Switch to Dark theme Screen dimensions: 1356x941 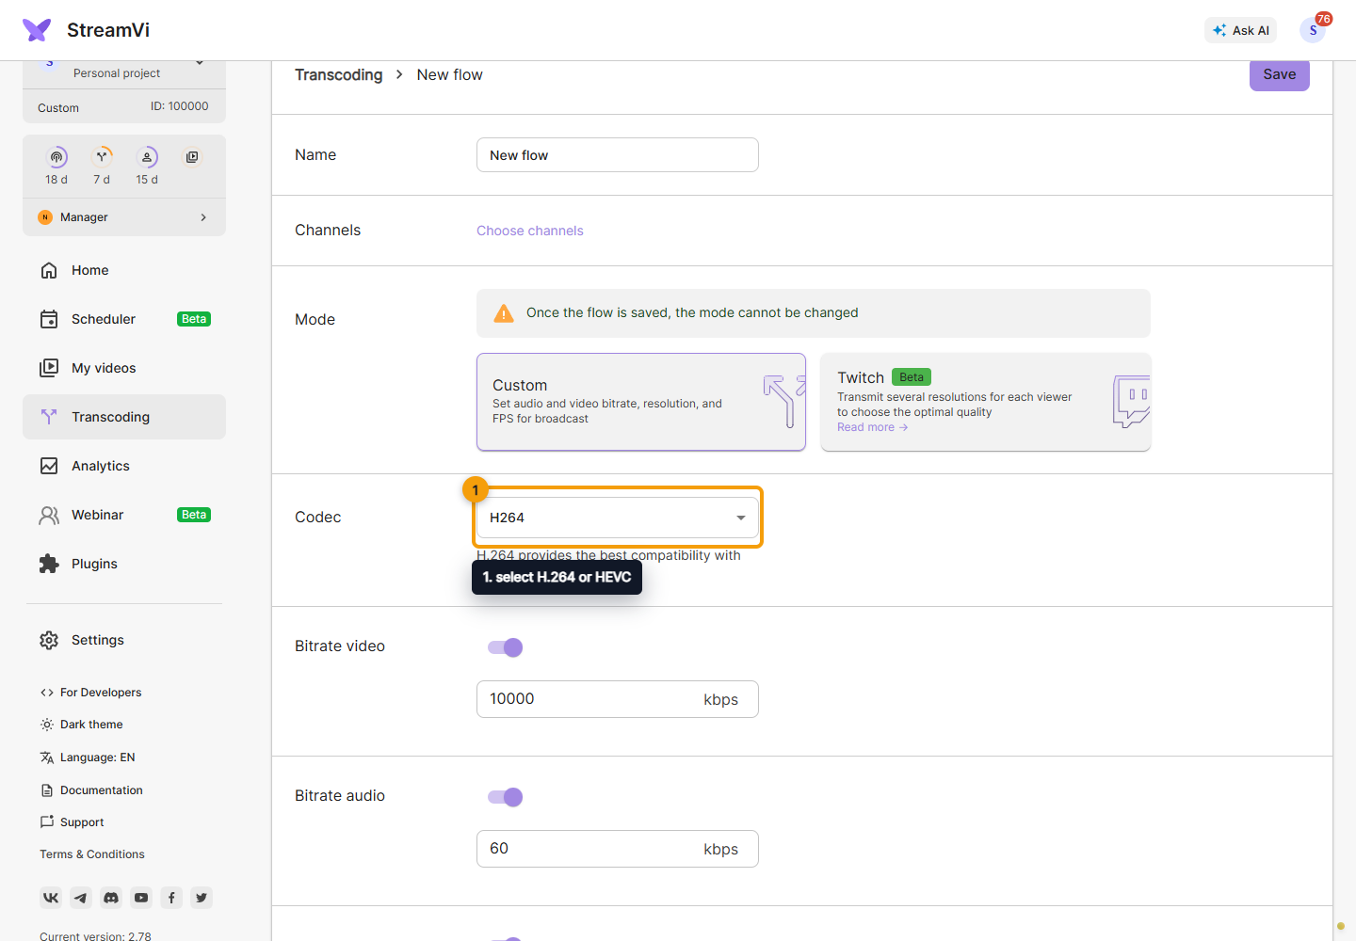pos(82,725)
